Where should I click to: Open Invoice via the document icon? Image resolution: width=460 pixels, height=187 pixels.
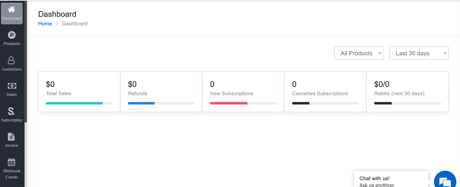(11, 137)
